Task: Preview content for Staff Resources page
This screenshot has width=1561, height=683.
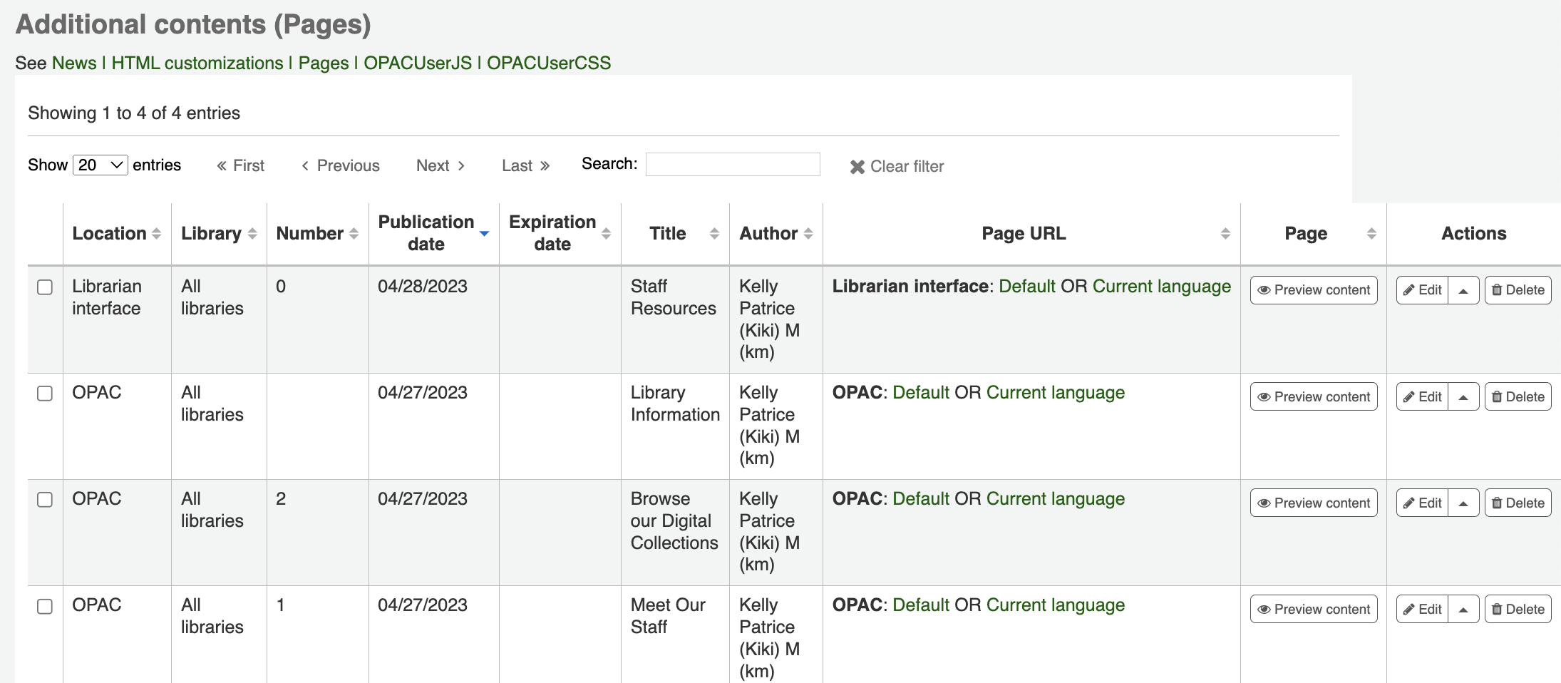Action: [1313, 290]
